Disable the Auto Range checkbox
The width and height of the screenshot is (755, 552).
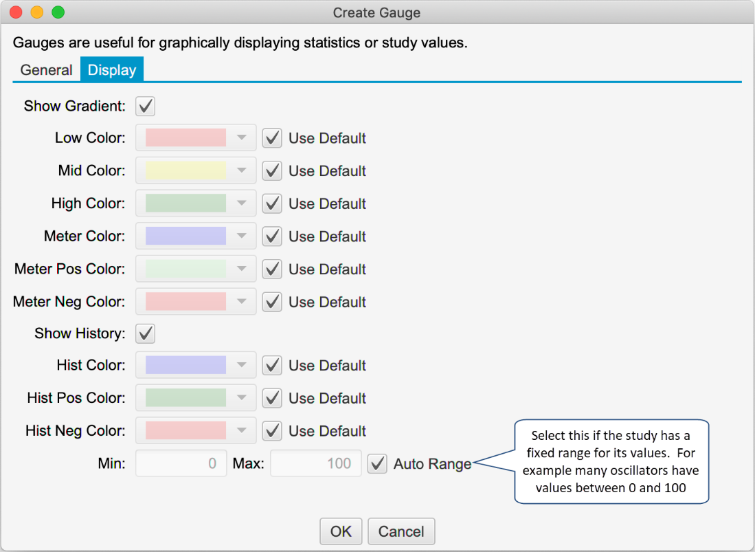point(377,464)
